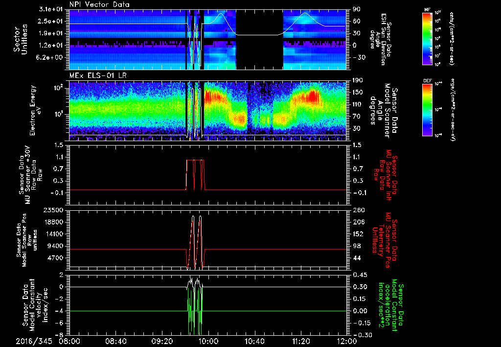Select the 'NPI Vector Data' panel title
This screenshot has width=501, height=347.
pyautogui.click(x=99, y=4)
